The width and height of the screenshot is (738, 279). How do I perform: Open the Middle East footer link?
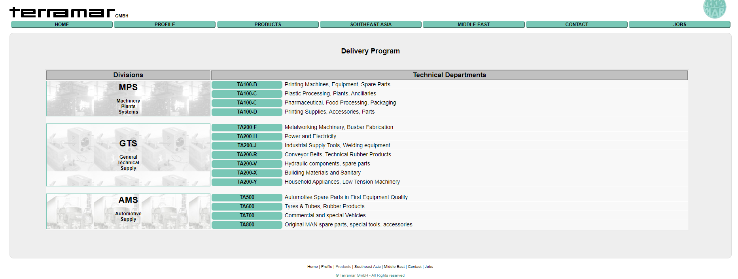coord(394,267)
